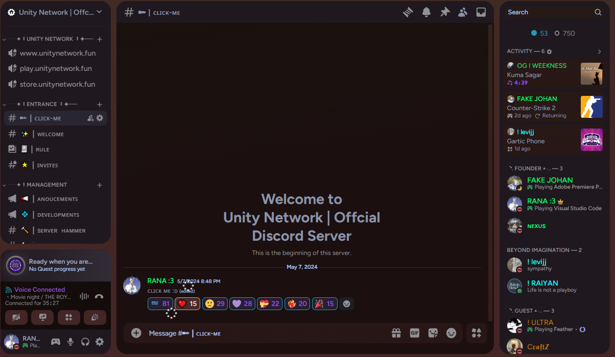Hide the member list
Image resolution: width=615 pixels, height=357 pixels.
[x=463, y=12]
